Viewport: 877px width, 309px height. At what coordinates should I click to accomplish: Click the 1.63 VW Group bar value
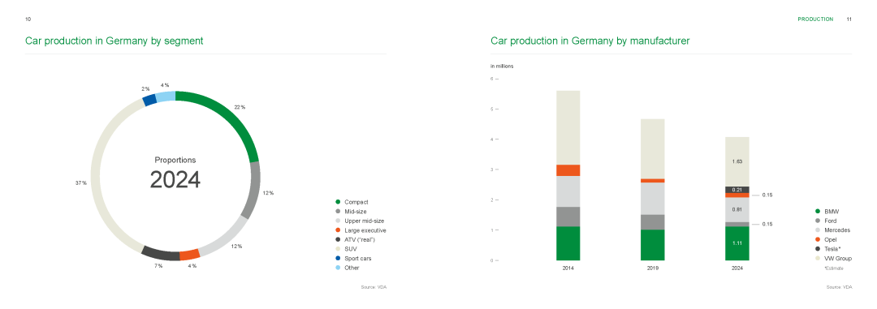tap(737, 161)
